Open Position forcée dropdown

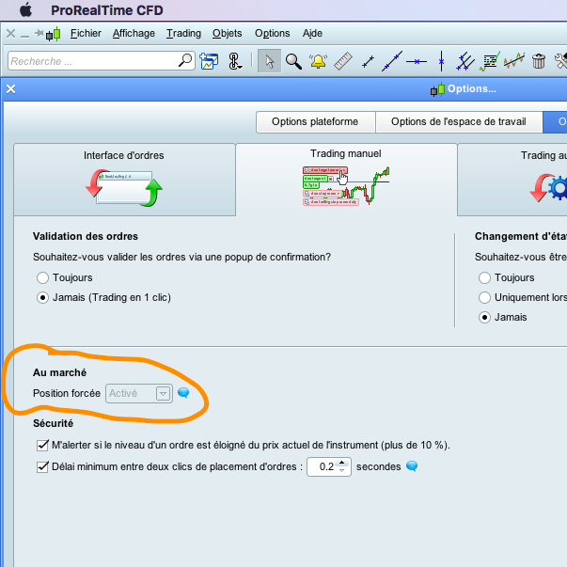tap(139, 393)
